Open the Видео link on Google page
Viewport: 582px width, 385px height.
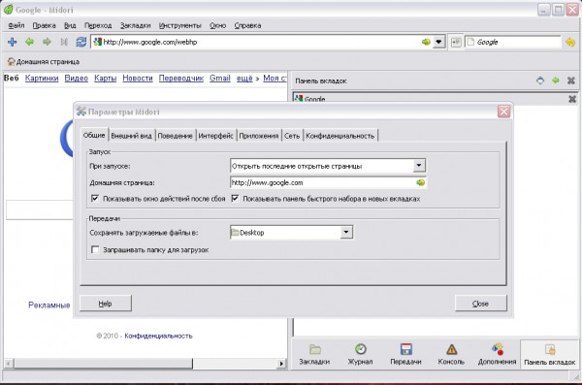point(76,79)
